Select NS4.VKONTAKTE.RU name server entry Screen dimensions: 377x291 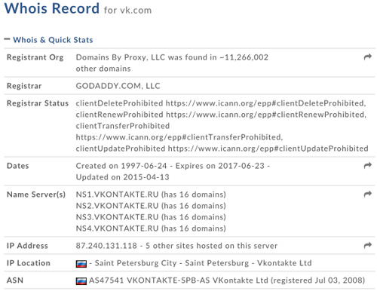coord(151,228)
